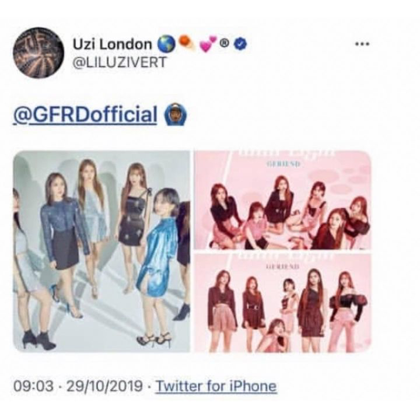Click GFRIEND label in lower pink photo

click(282, 267)
